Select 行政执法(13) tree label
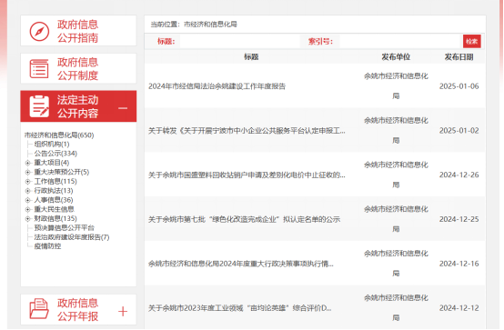This screenshot has height=330, width=504. [x=54, y=191]
